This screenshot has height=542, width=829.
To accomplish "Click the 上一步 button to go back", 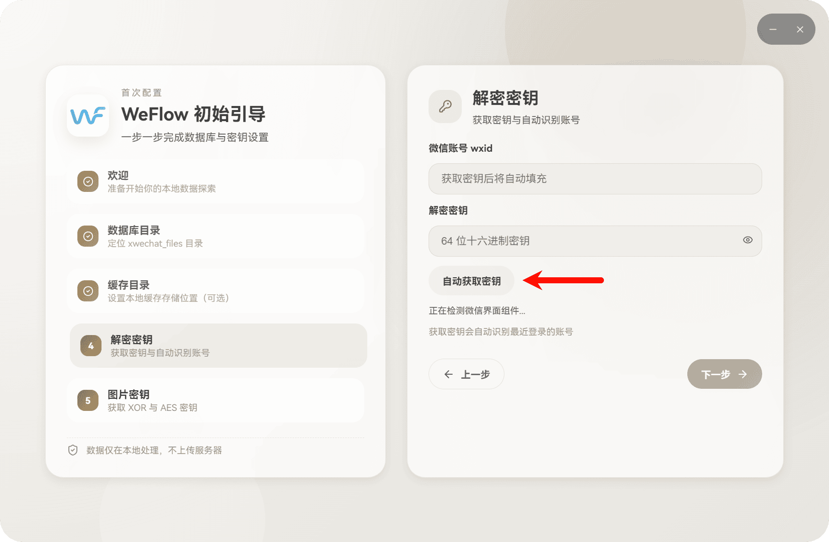I will pyautogui.click(x=466, y=374).
